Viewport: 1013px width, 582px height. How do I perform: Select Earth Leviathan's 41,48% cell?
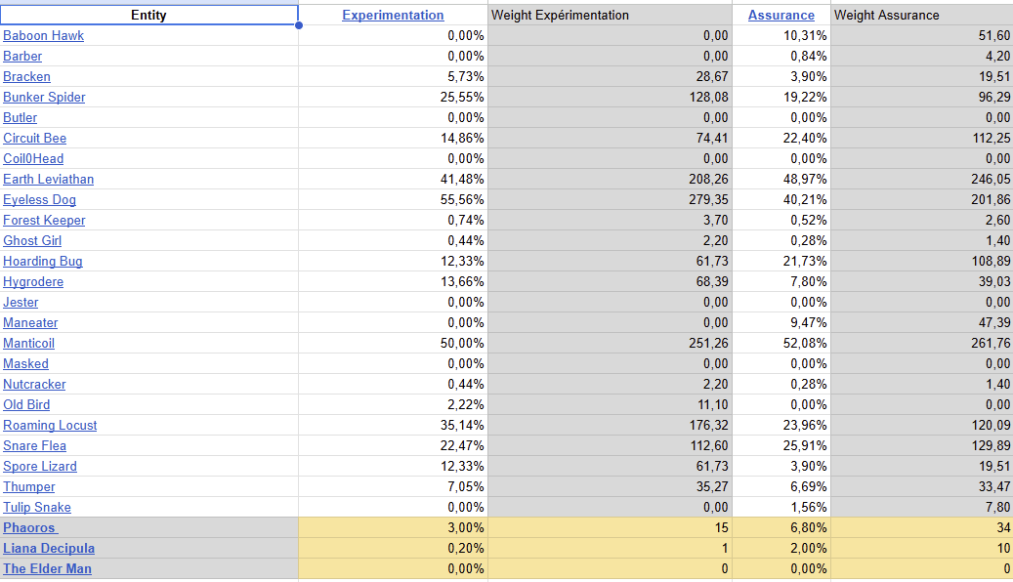point(393,179)
